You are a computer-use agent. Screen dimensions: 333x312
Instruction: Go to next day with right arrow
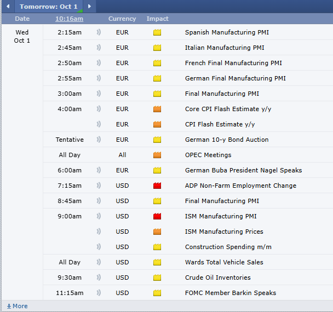(x=90, y=7)
